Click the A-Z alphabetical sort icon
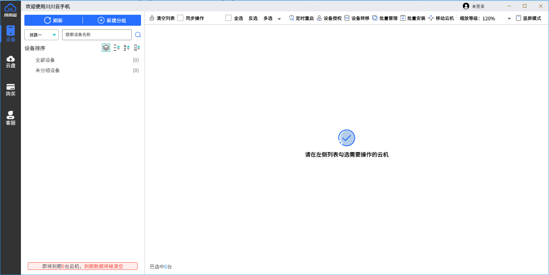The width and height of the screenshot is (549, 275). click(x=127, y=48)
